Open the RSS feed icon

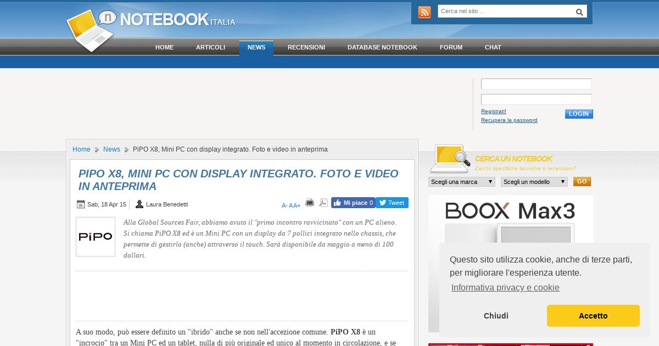(x=425, y=12)
